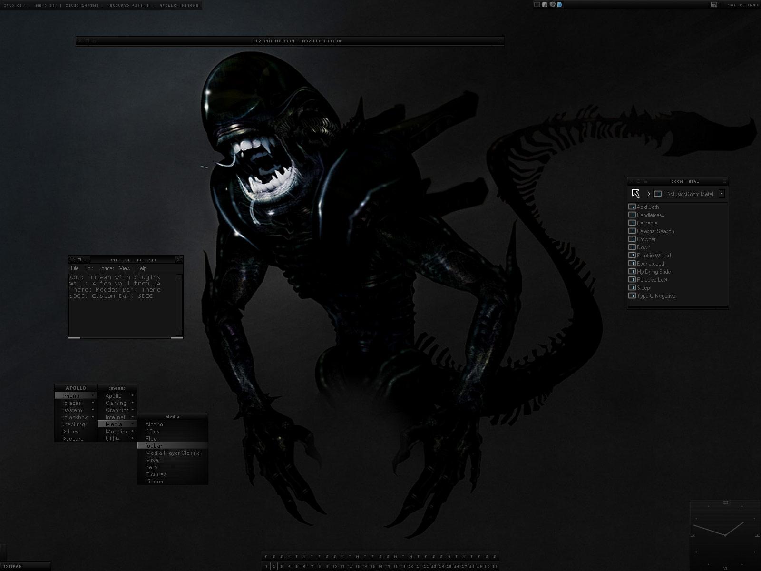Click the second system tray icon
Screen dimensions: 761x571
(545, 4)
